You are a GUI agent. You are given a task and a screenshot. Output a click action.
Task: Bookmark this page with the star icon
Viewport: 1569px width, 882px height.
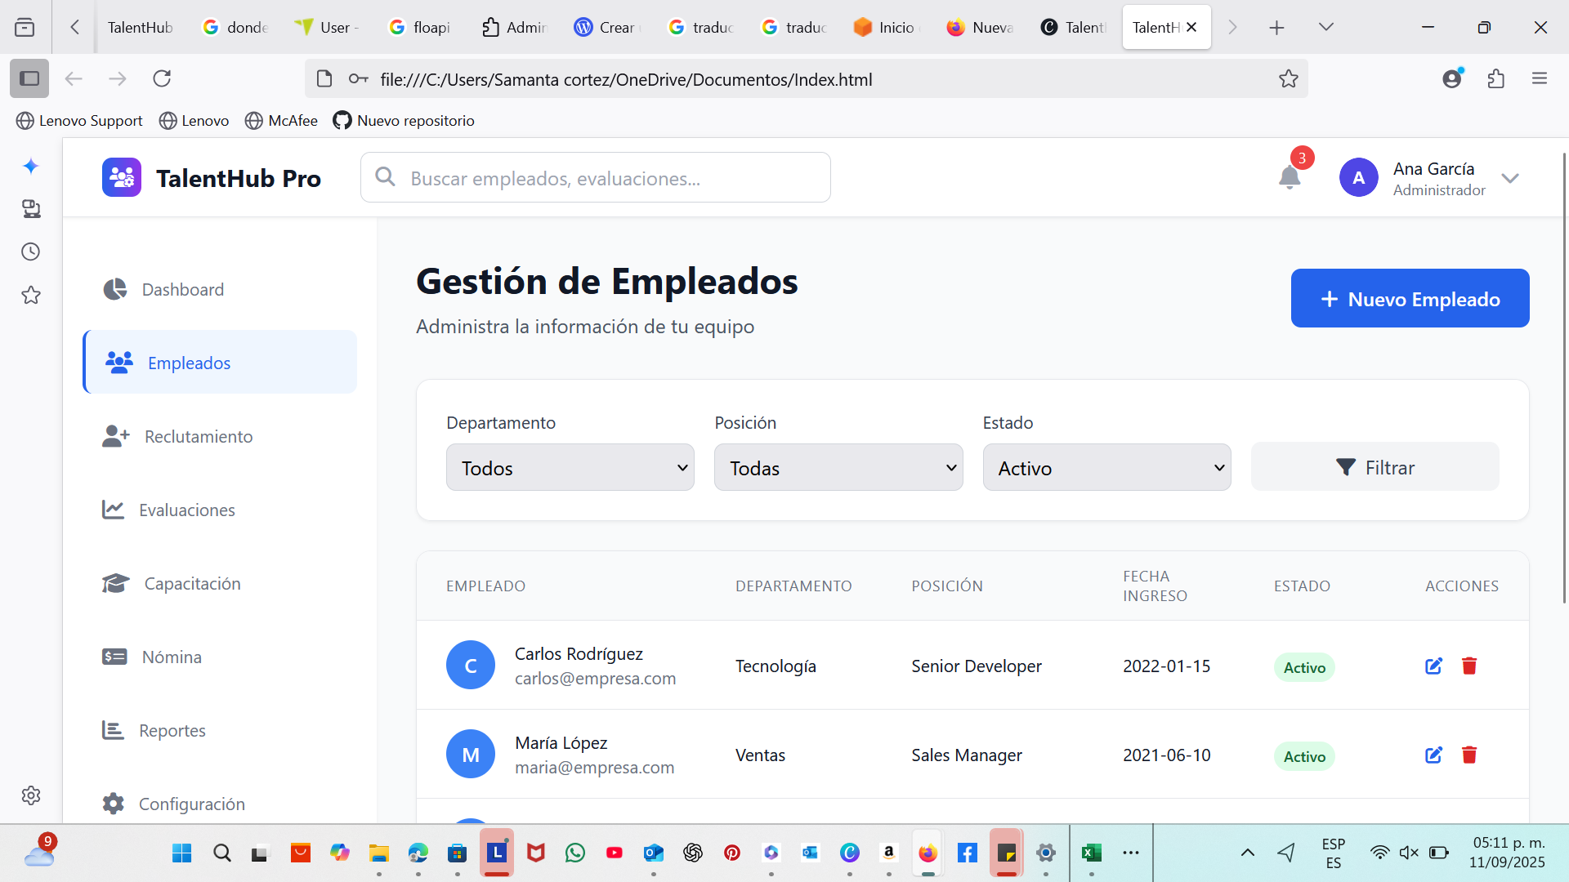tap(1288, 79)
